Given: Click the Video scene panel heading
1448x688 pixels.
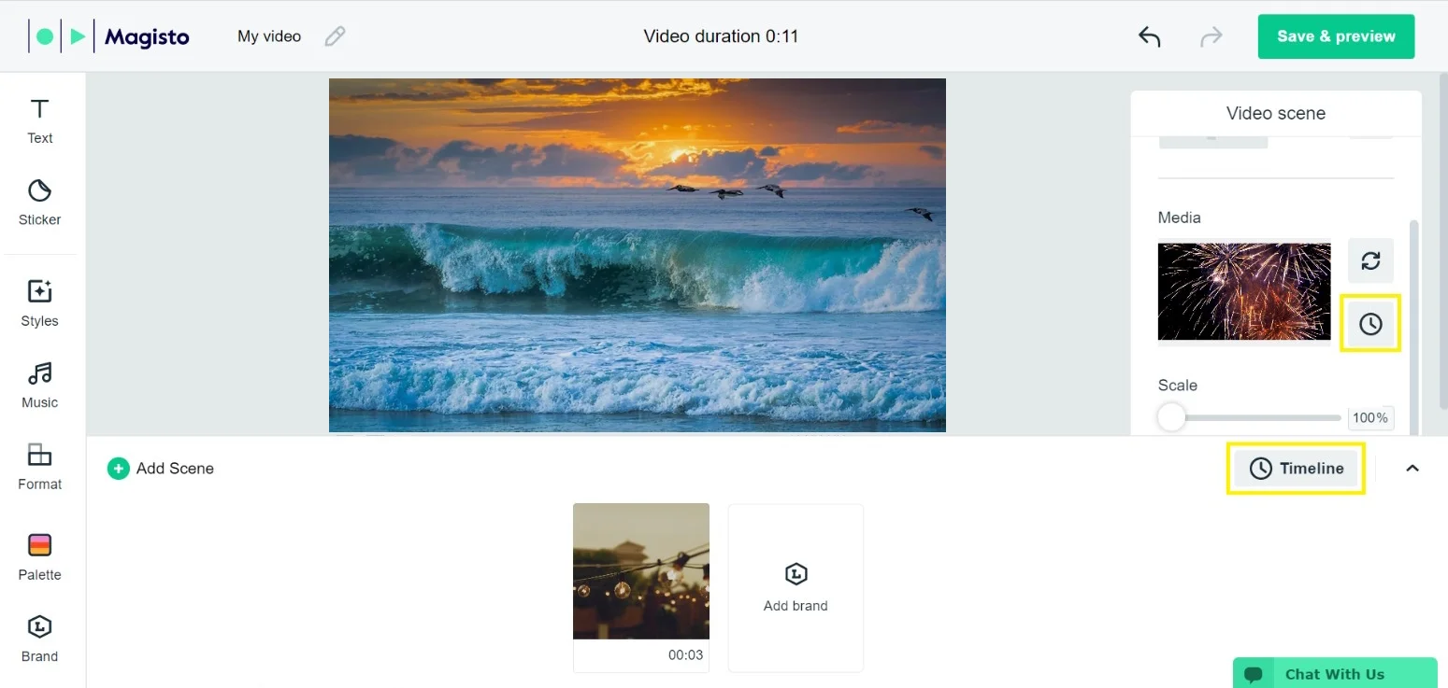Looking at the screenshot, I should tap(1276, 113).
